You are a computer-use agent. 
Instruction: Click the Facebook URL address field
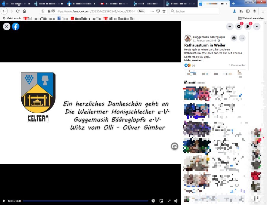point(95,11)
